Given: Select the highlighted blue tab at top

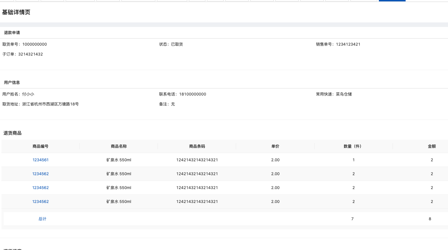Looking at the screenshot, I should (x=392, y=1).
